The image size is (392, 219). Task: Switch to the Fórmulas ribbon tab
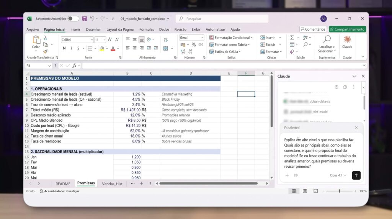147,29
